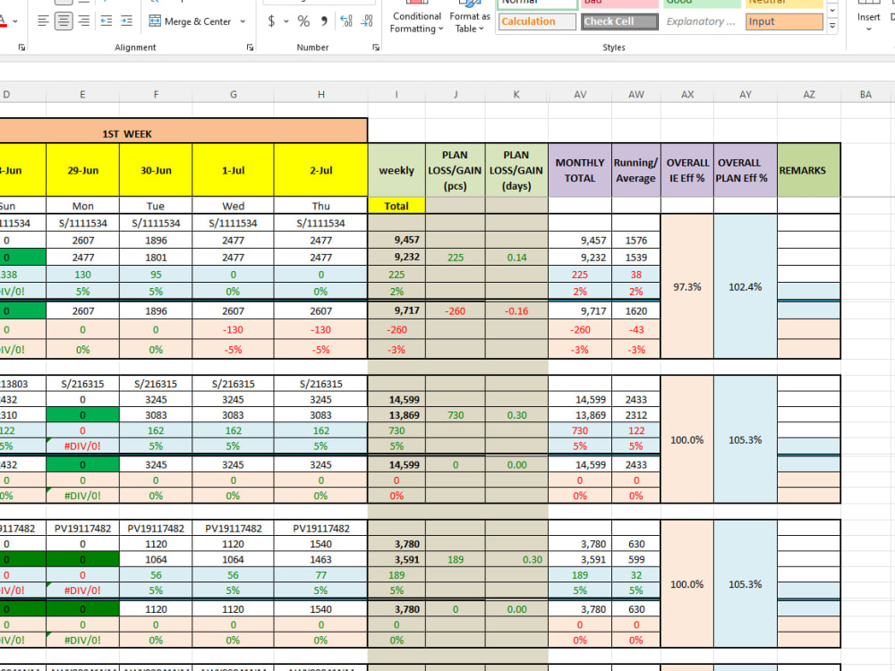Select the Wed day cell
This screenshot has width=895, height=671.
coord(233,206)
